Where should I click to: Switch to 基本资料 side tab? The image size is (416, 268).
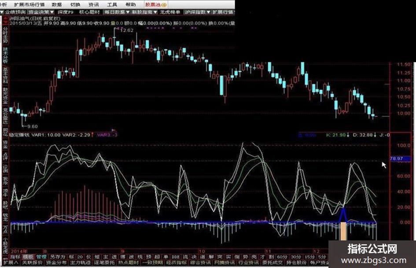[x=5, y=76]
